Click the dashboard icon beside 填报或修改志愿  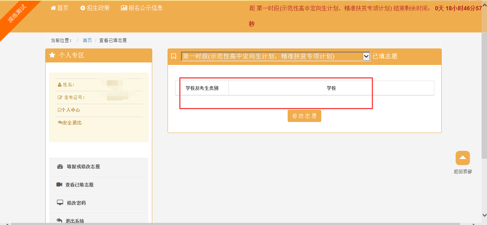(x=60, y=167)
